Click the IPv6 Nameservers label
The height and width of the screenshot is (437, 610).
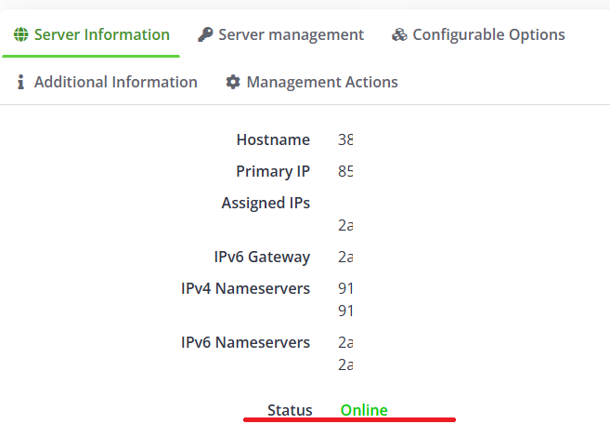click(245, 343)
